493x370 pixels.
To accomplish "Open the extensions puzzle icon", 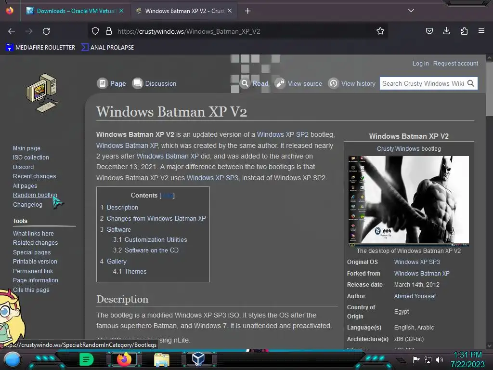I will 464,31.
